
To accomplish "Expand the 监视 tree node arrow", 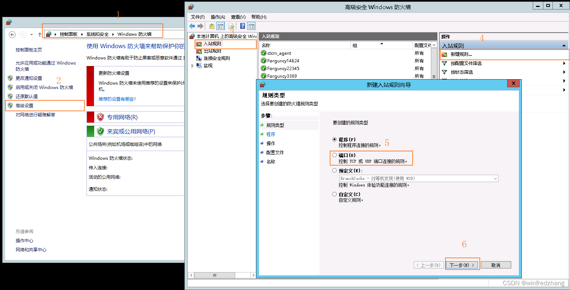I will point(193,66).
